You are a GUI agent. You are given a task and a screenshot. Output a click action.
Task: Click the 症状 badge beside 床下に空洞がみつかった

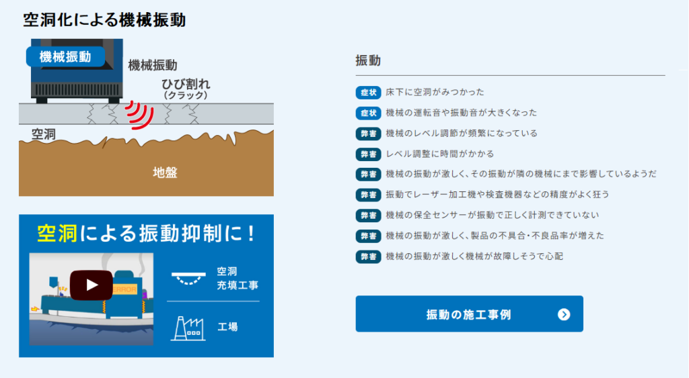pyautogui.click(x=368, y=92)
